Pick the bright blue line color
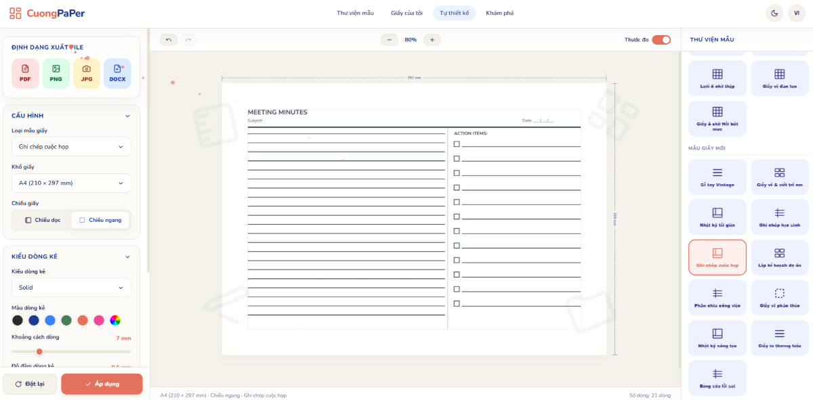Viewport: 813px width, 400px height. click(x=50, y=320)
